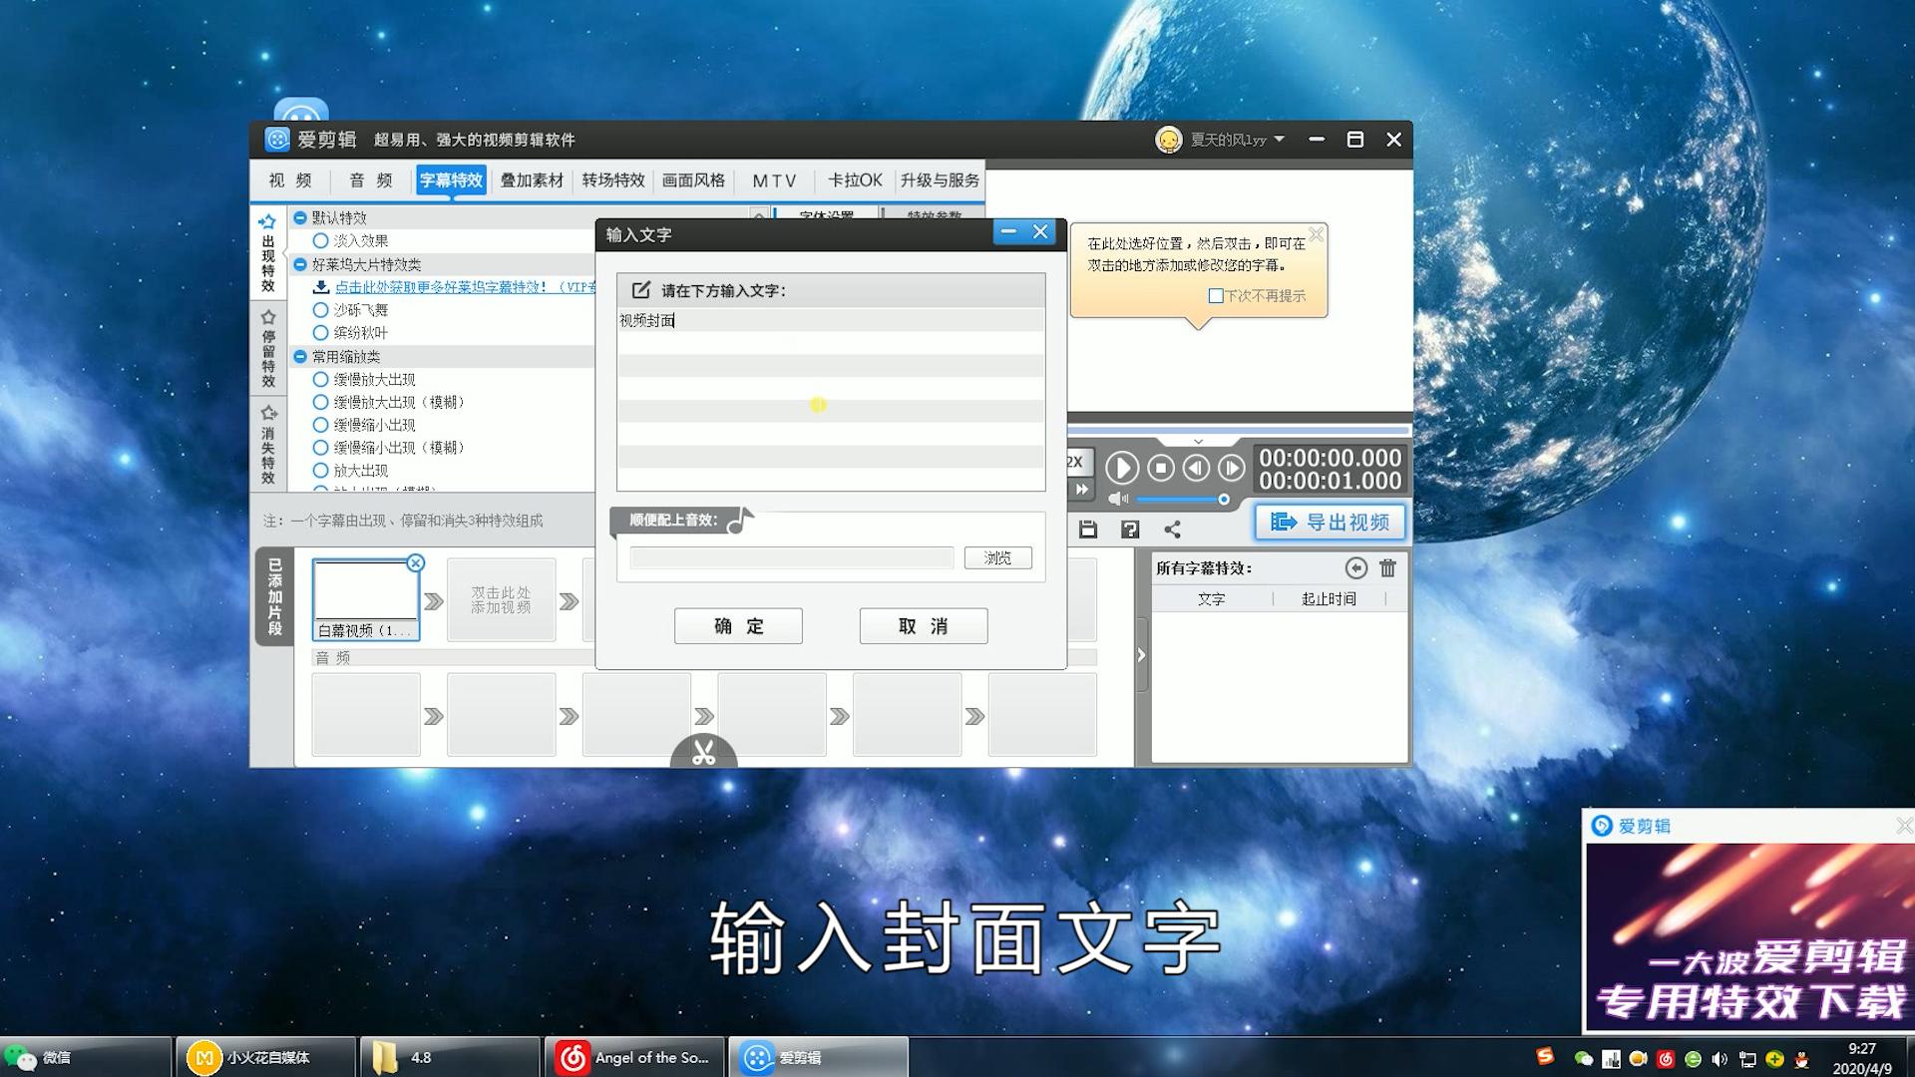The width and height of the screenshot is (1915, 1077).
Task: Click the 取消 cancel button in dialog
Action: click(924, 626)
